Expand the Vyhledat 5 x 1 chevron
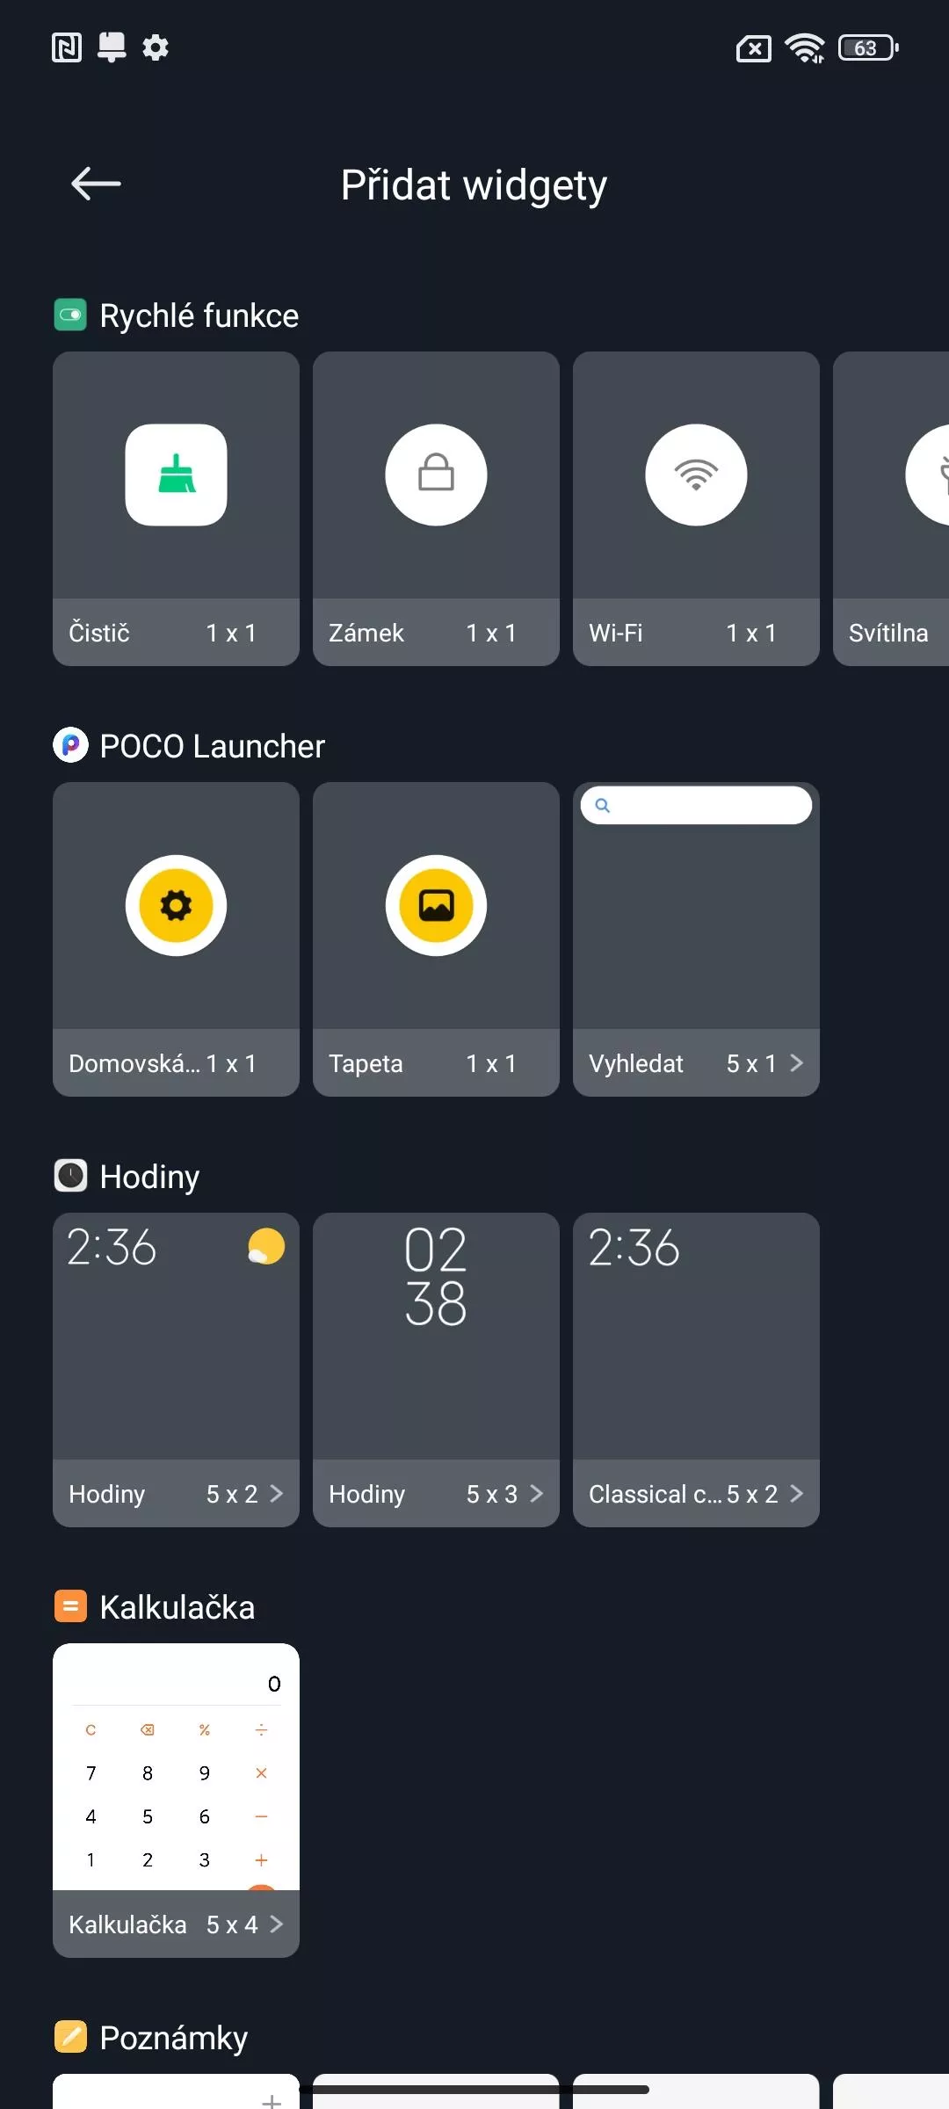This screenshot has width=949, height=2109. [796, 1063]
